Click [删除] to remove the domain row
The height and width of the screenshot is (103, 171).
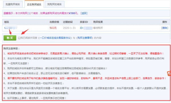click(165, 28)
